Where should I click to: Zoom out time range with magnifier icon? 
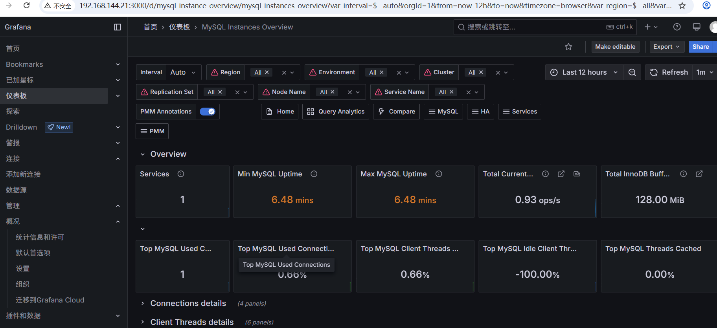pyautogui.click(x=632, y=72)
